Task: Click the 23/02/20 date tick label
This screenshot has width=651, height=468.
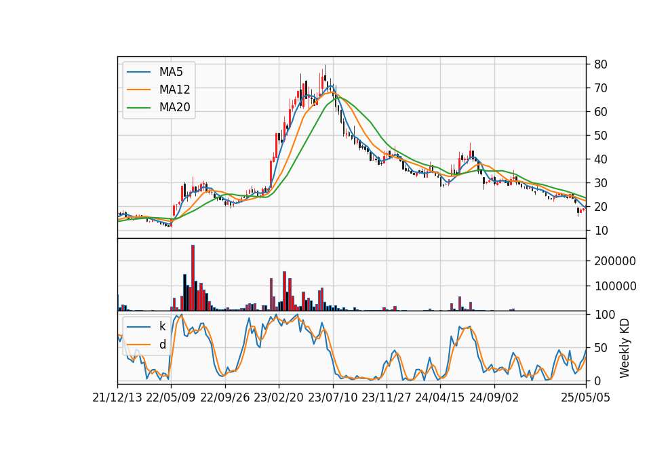Action: (279, 397)
